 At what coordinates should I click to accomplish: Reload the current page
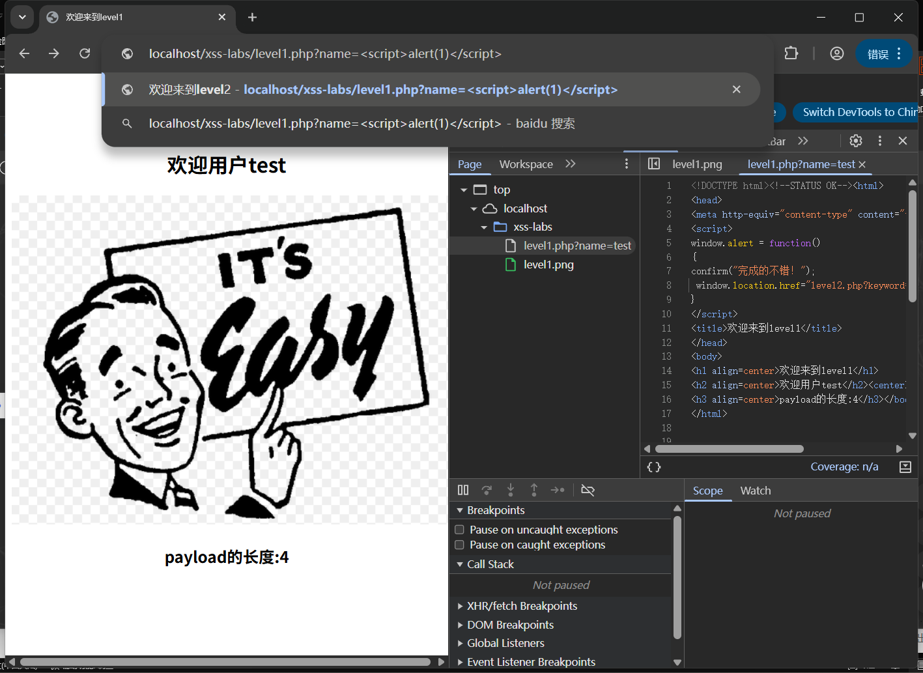click(x=85, y=53)
